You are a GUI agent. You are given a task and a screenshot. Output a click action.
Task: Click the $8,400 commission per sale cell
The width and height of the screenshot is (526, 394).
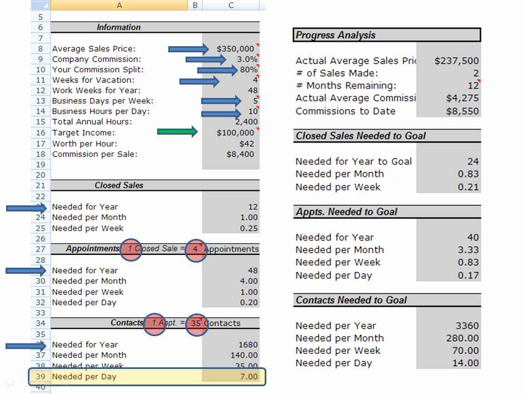[x=231, y=154]
